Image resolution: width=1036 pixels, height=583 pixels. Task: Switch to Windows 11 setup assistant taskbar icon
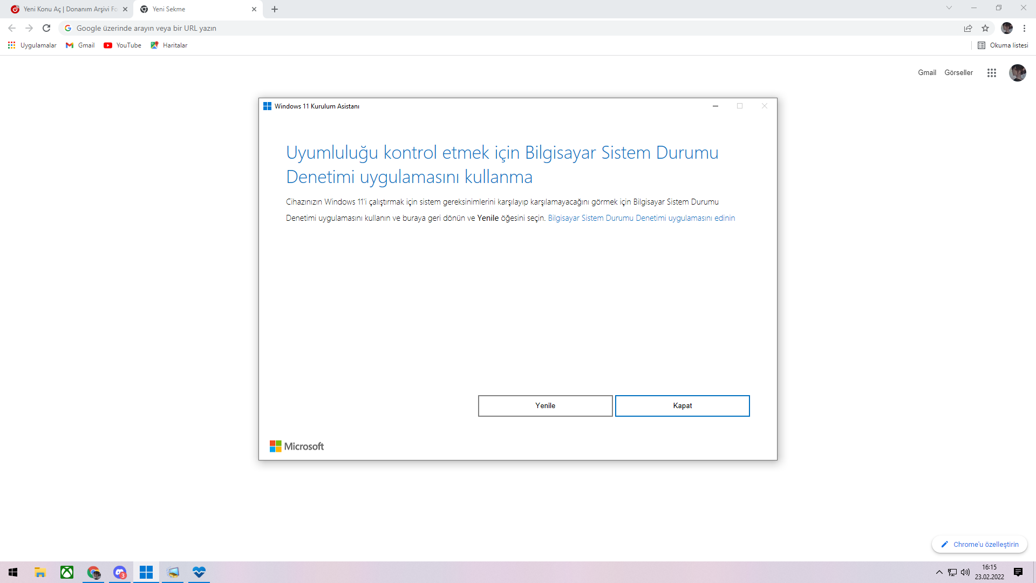[x=146, y=572]
